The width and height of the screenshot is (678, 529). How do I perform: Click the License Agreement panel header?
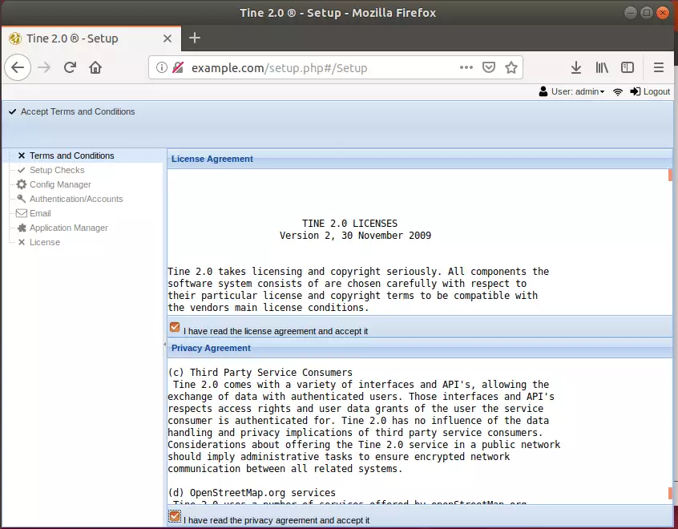(x=419, y=159)
